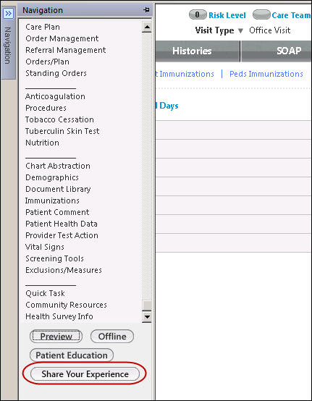Click the scrollbar down arrow
This screenshot has height=401, width=312.
coord(147,317)
